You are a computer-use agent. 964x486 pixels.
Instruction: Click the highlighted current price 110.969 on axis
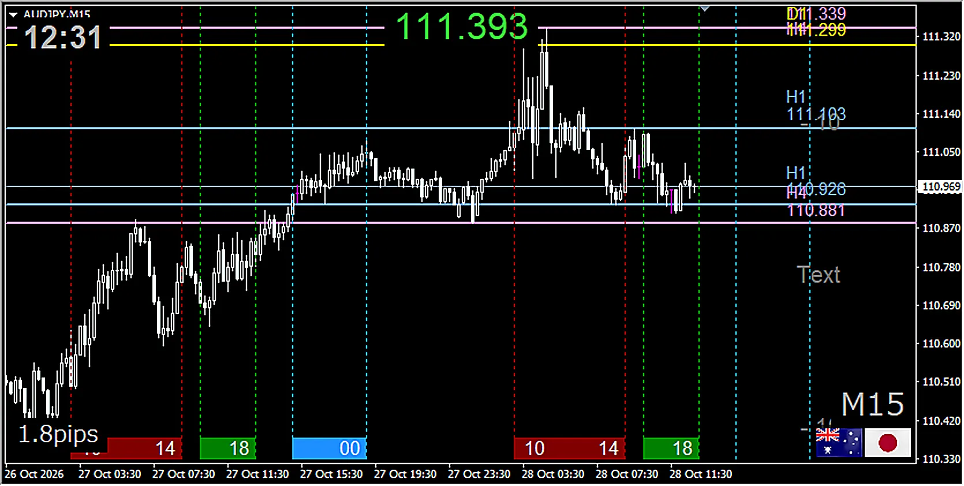pyautogui.click(x=941, y=186)
